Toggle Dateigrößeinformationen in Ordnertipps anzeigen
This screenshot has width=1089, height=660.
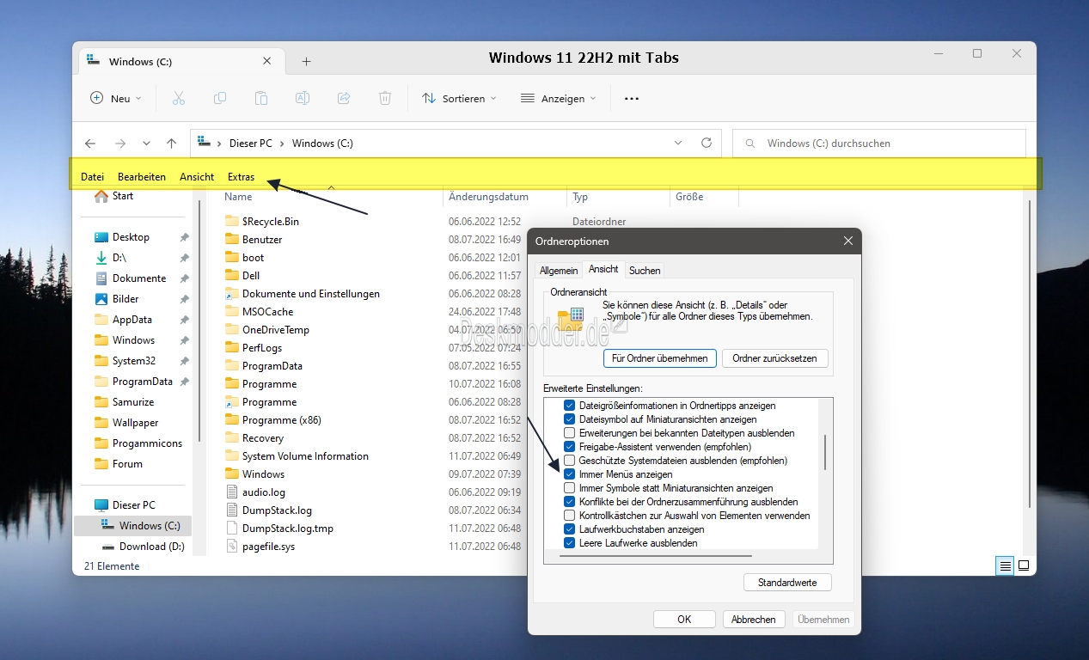pos(569,406)
